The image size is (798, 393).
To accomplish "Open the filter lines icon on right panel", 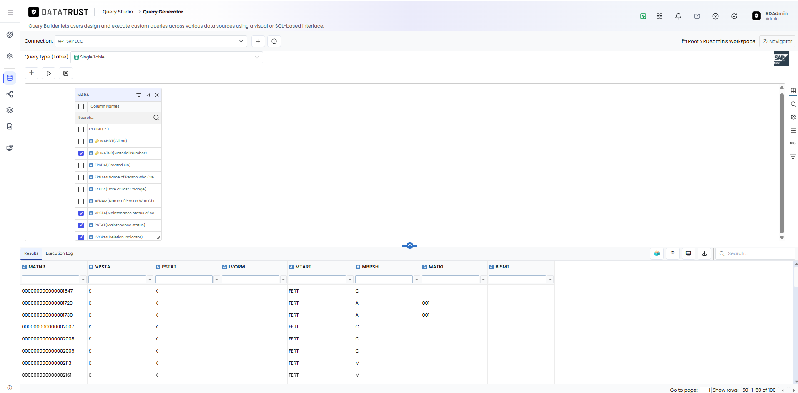I will coord(793,156).
